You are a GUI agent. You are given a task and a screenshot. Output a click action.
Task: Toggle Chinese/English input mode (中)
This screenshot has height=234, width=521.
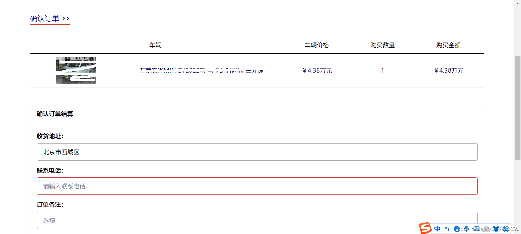pos(437,229)
